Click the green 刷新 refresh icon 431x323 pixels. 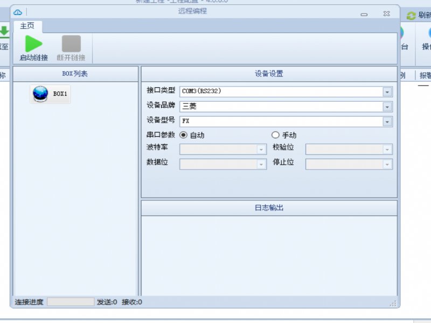pyautogui.click(x=411, y=16)
